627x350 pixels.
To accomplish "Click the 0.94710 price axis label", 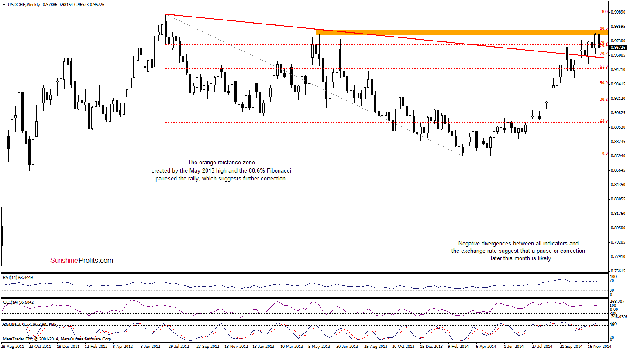I will pos(618,70).
